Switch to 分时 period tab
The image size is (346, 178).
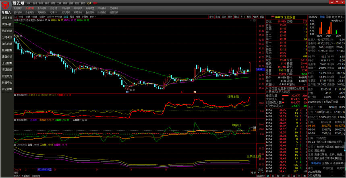[x=21, y=17]
